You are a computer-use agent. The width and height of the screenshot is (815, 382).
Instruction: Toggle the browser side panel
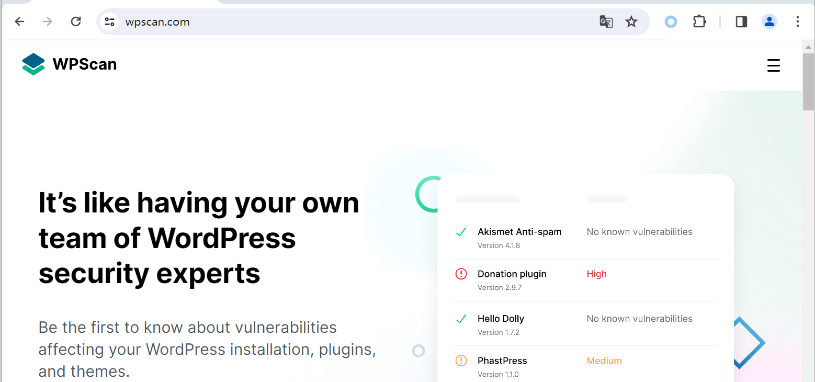click(x=741, y=21)
